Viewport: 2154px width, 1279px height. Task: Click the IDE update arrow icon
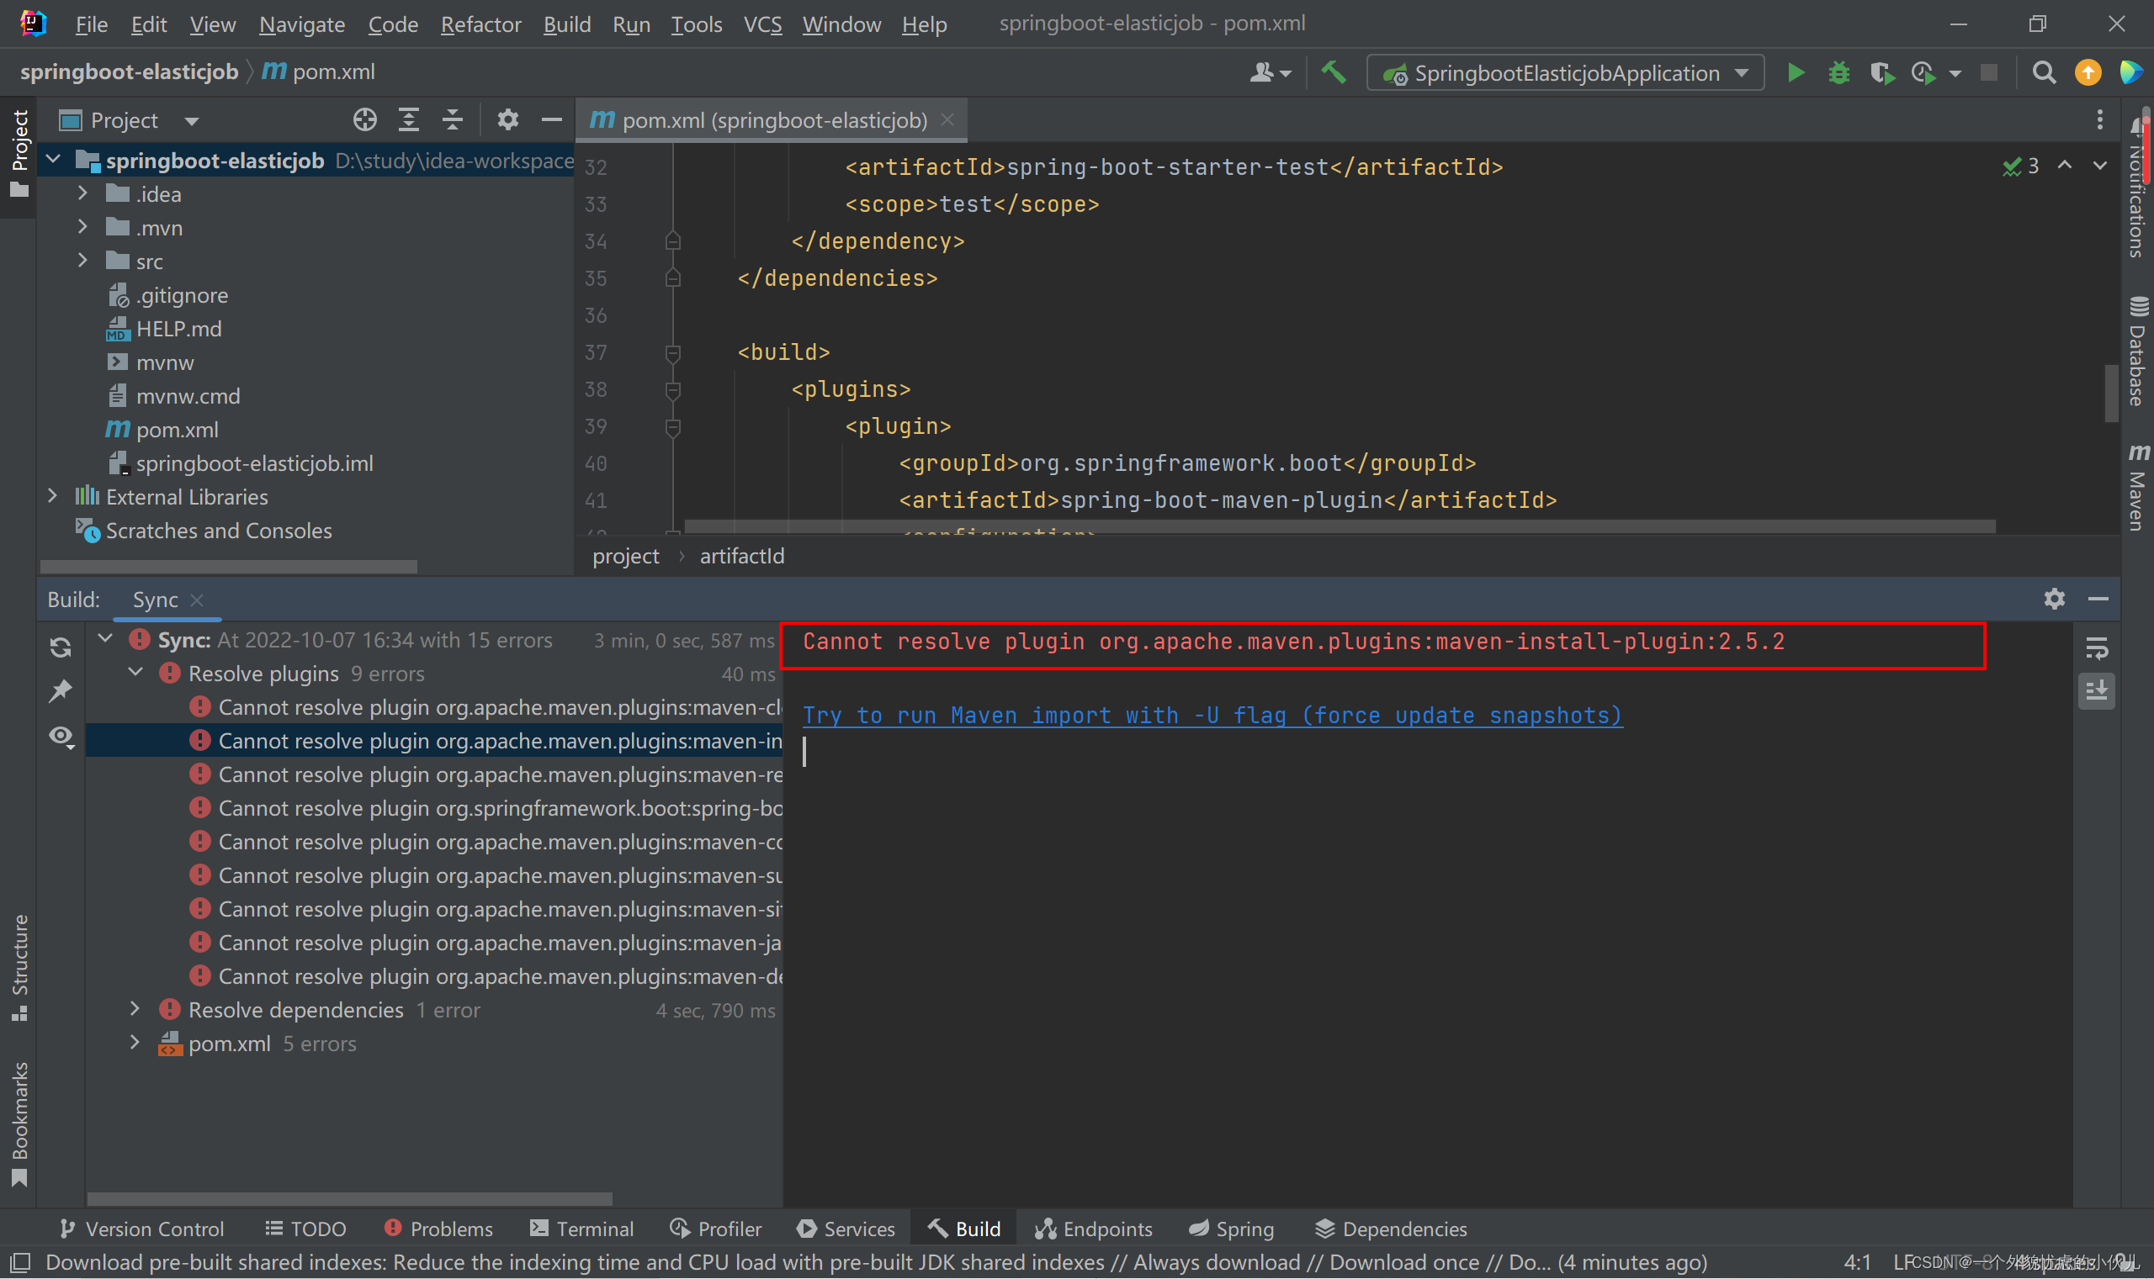coord(2088,73)
